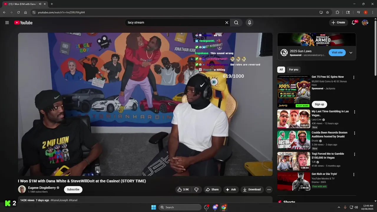Screen dimensions: 377x212
Task: Open Eugene DingleBerry channel name
Action: 42,188
